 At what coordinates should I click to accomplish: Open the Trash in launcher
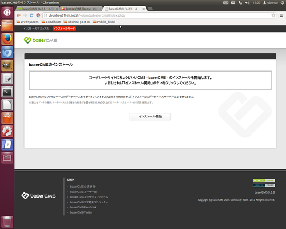click(x=7, y=222)
